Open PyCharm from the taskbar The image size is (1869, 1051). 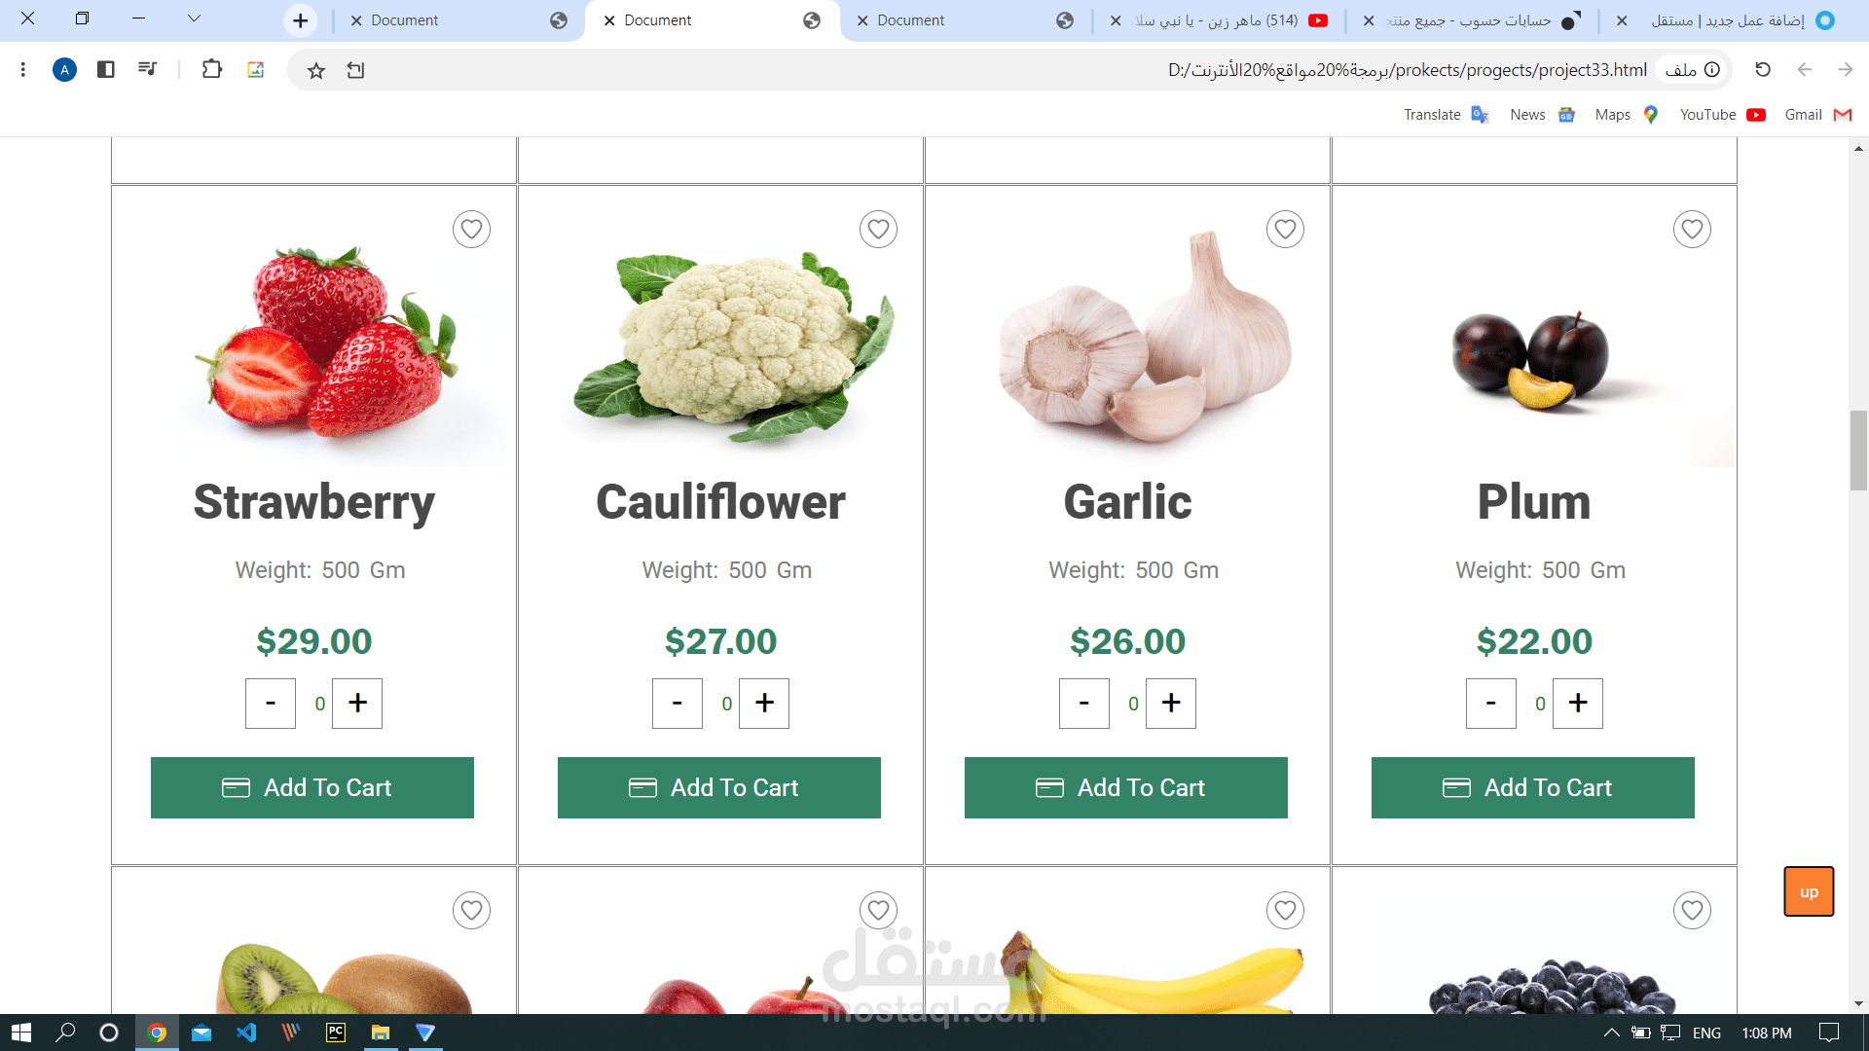[x=336, y=1033]
